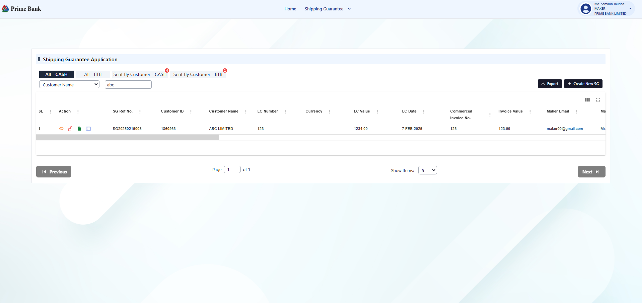
Task: Click the Prime Bank logo
Action: pyautogui.click(x=21, y=9)
